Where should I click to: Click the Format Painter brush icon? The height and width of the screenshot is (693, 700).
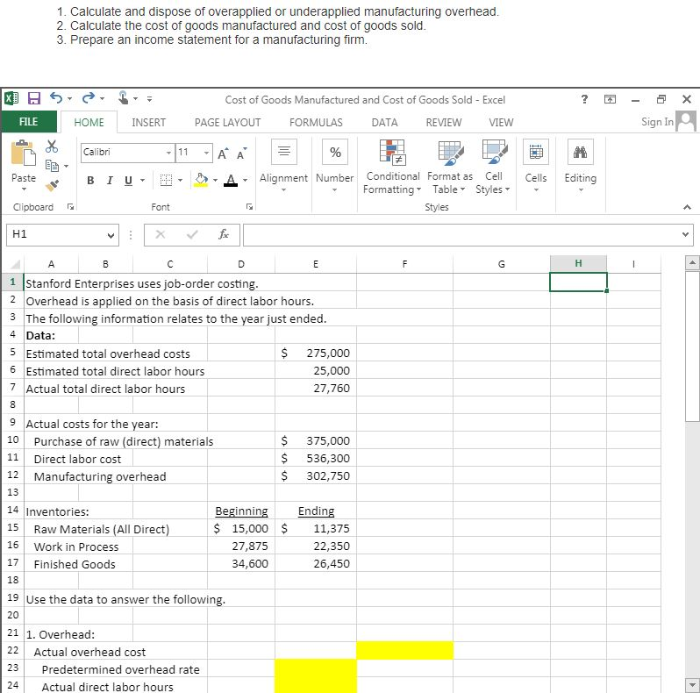pos(52,185)
